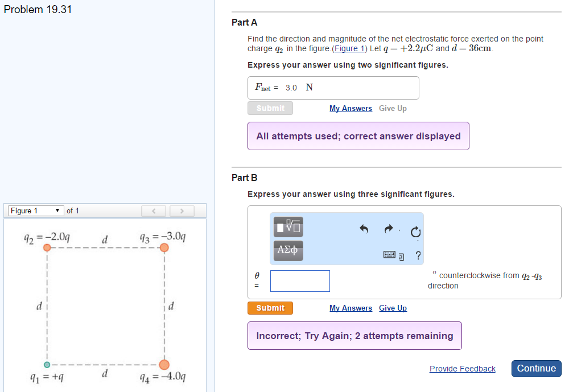Give Up on Part B
569x392 pixels.
[x=393, y=308]
